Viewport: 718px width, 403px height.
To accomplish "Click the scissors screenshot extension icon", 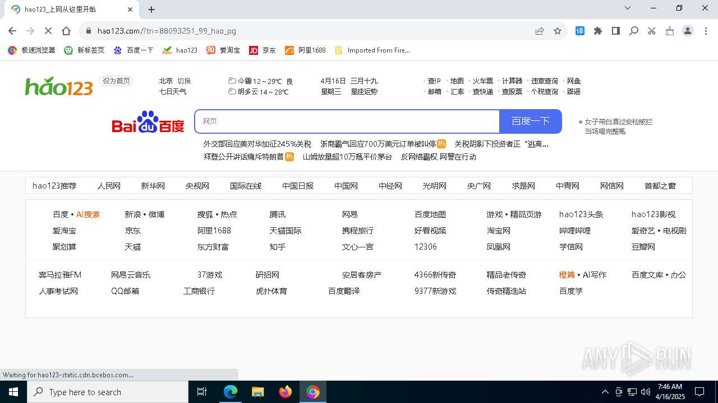I will (652, 31).
